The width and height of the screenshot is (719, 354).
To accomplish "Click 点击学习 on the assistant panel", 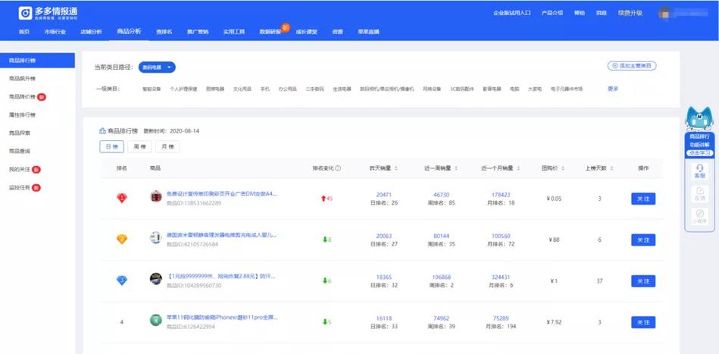I will [x=700, y=153].
